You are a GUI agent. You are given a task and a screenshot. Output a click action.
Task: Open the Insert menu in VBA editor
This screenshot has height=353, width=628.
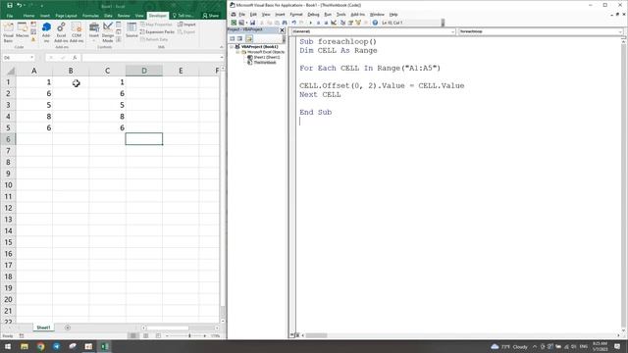point(280,15)
